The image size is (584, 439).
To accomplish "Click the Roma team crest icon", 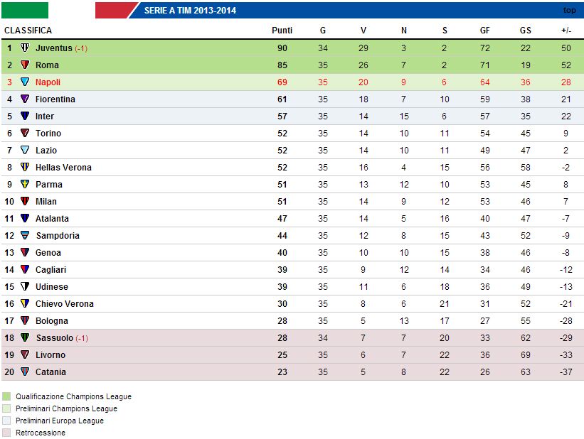I will pyautogui.click(x=25, y=65).
